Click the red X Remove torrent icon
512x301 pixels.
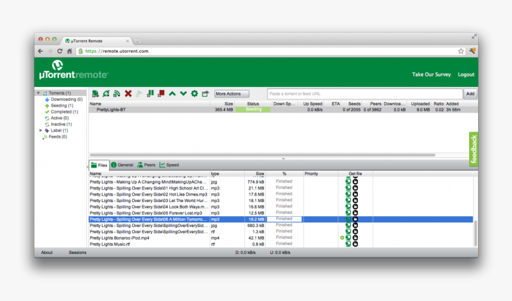coord(128,94)
